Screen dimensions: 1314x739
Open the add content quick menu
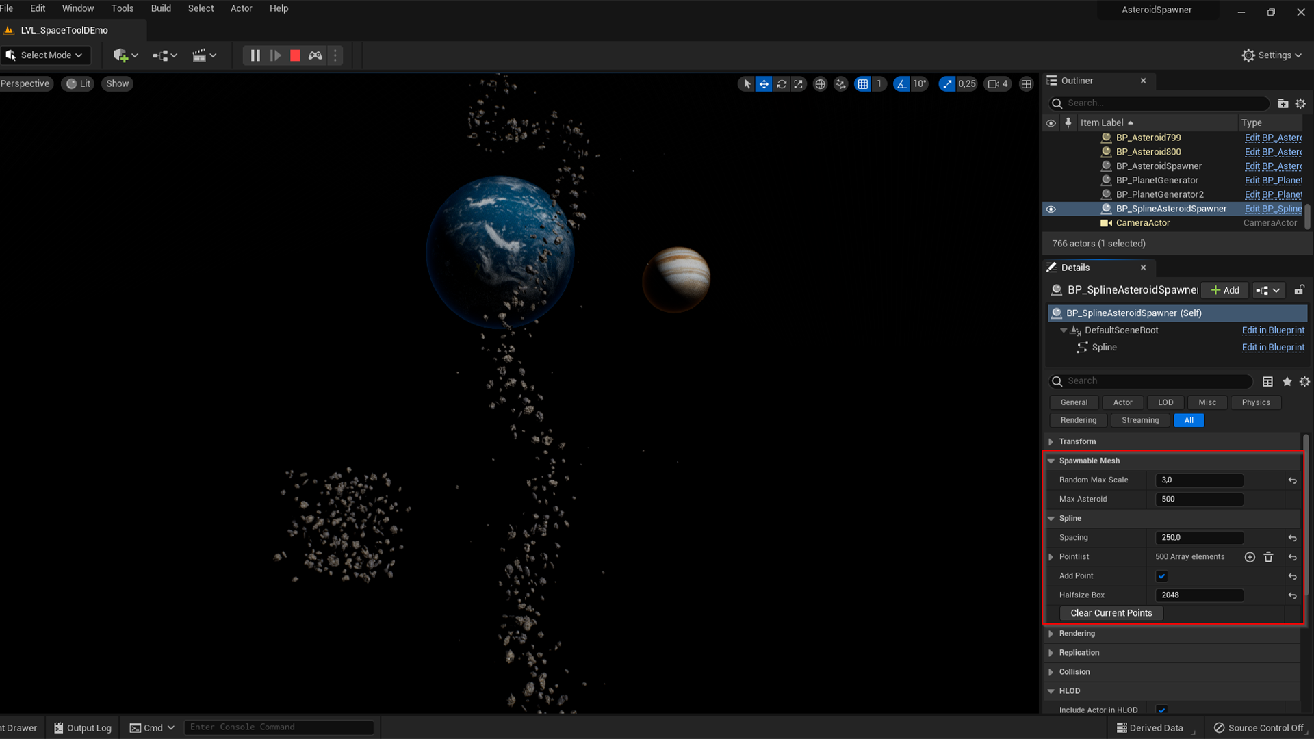[x=126, y=55]
